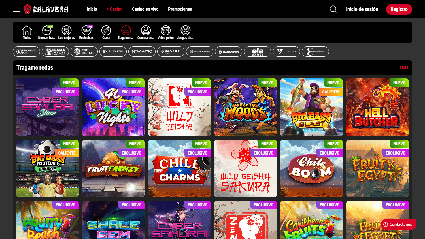Open the Wild Geisha game thumbnail
The height and width of the screenshot is (239, 425).
click(179, 107)
